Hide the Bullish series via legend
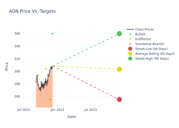The height and width of the screenshot is (128, 179). click(140, 34)
